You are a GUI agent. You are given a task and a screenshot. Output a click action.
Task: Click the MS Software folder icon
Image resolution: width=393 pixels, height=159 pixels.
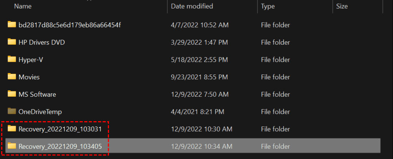click(x=12, y=94)
